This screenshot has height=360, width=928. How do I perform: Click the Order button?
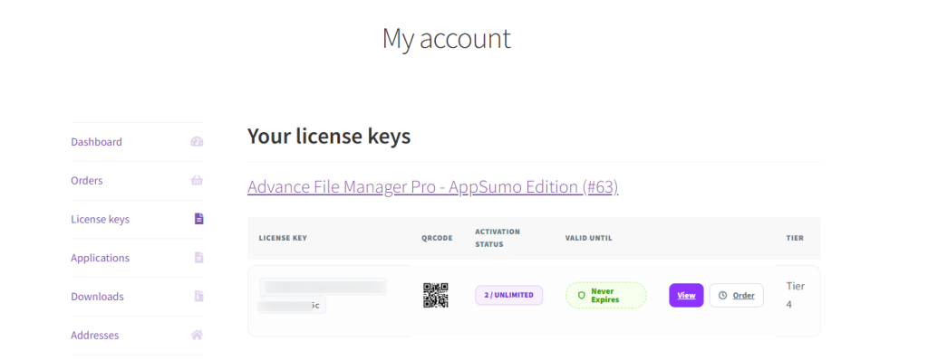736,296
